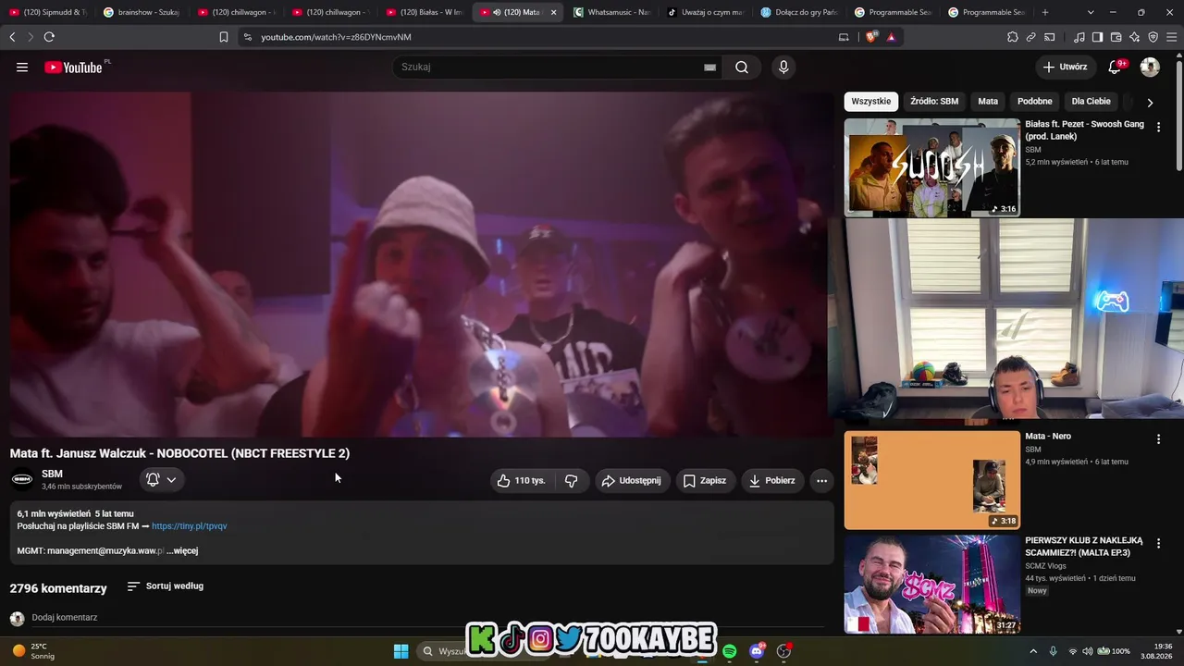Screen dimensions: 1184x666
Task: Toggle the browser sidebar panel icon
Action: pos(1097,37)
